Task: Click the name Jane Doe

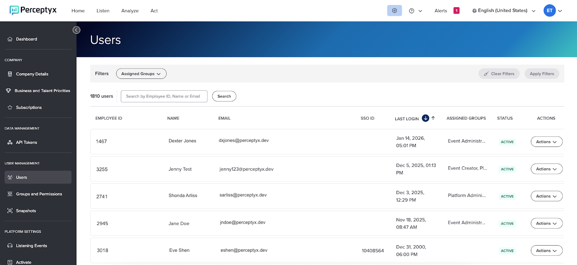Action: [x=179, y=224]
